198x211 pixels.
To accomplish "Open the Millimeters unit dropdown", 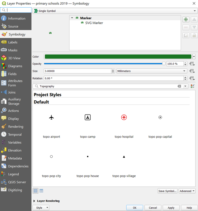I will coord(152,71).
